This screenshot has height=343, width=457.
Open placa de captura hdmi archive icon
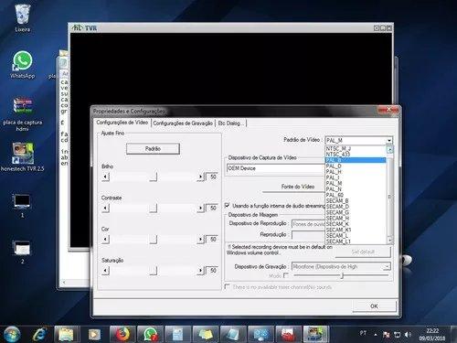(23, 113)
